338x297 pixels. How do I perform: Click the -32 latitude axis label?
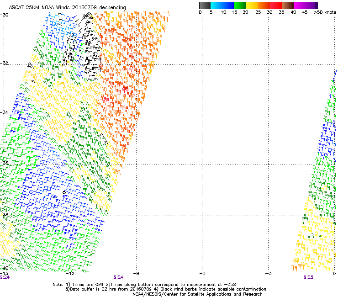[x=4, y=63]
